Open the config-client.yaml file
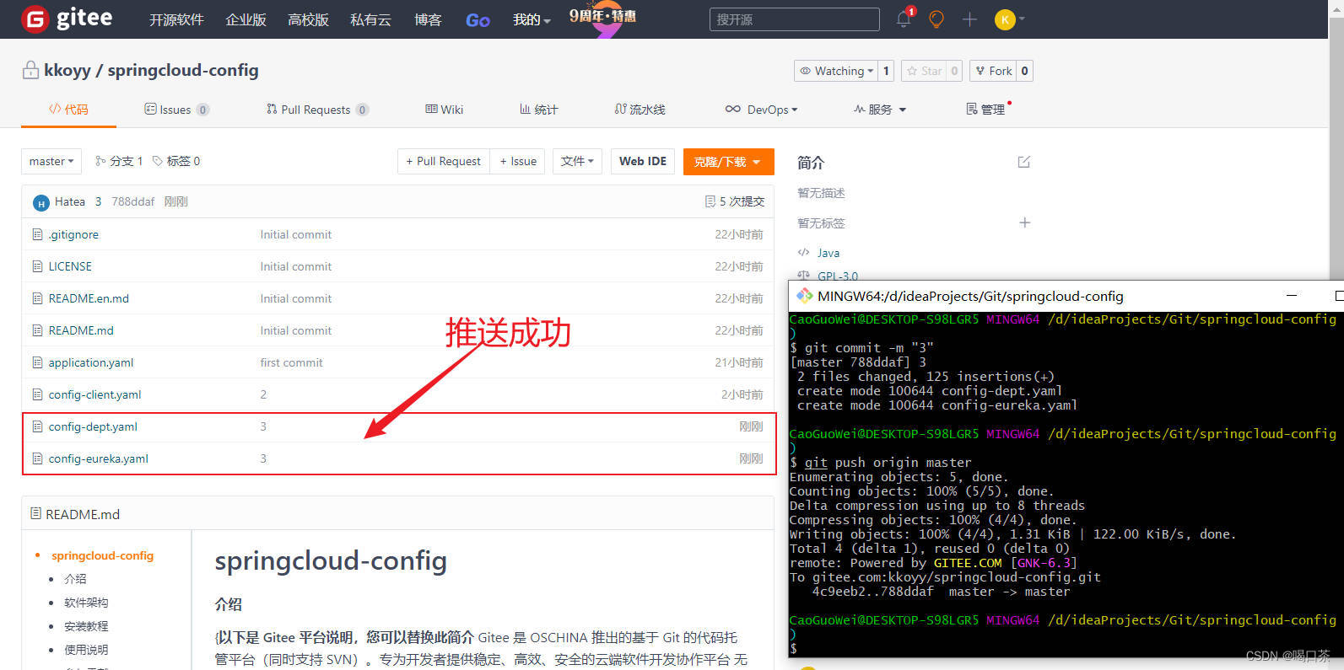Screen dimensions: 1344x670 pyautogui.click(x=94, y=394)
